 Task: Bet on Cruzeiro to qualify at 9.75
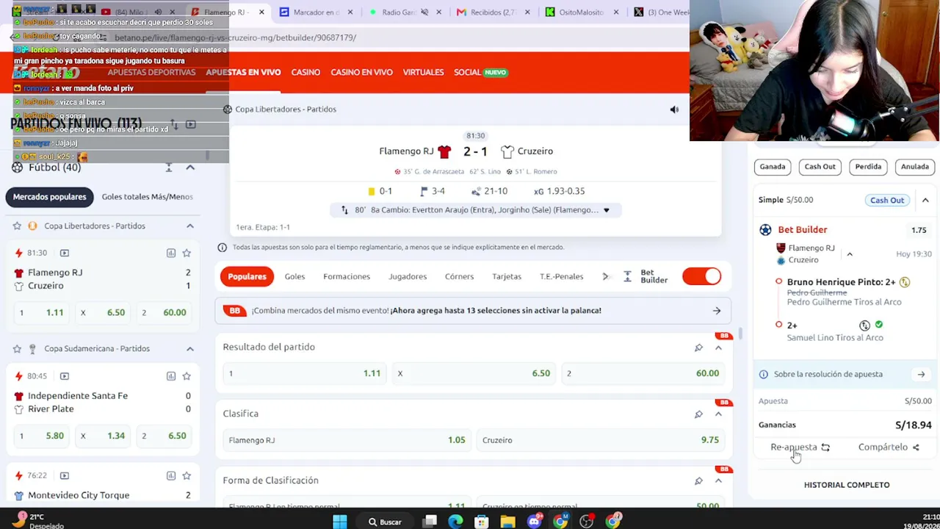pos(601,440)
